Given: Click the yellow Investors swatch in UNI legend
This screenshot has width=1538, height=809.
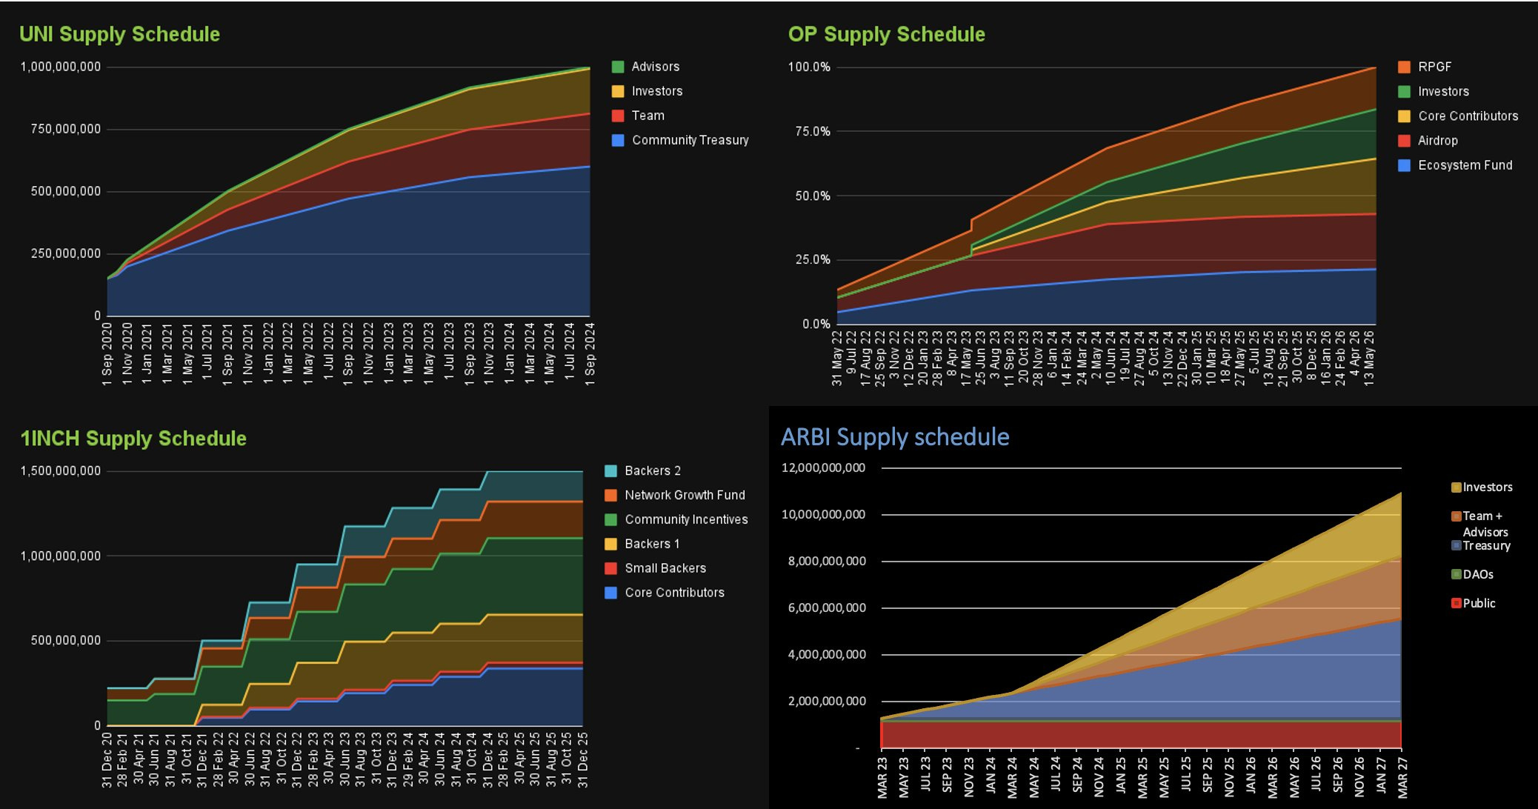Looking at the screenshot, I should coord(618,91).
